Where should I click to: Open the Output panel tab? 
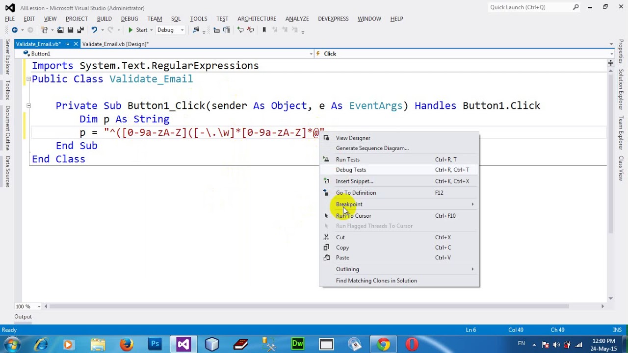(x=23, y=317)
